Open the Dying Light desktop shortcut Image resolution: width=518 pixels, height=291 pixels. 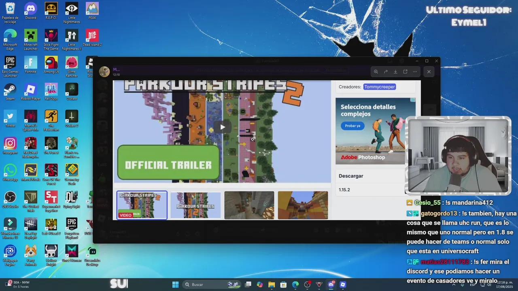pyautogui.click(x=72, y=200)
